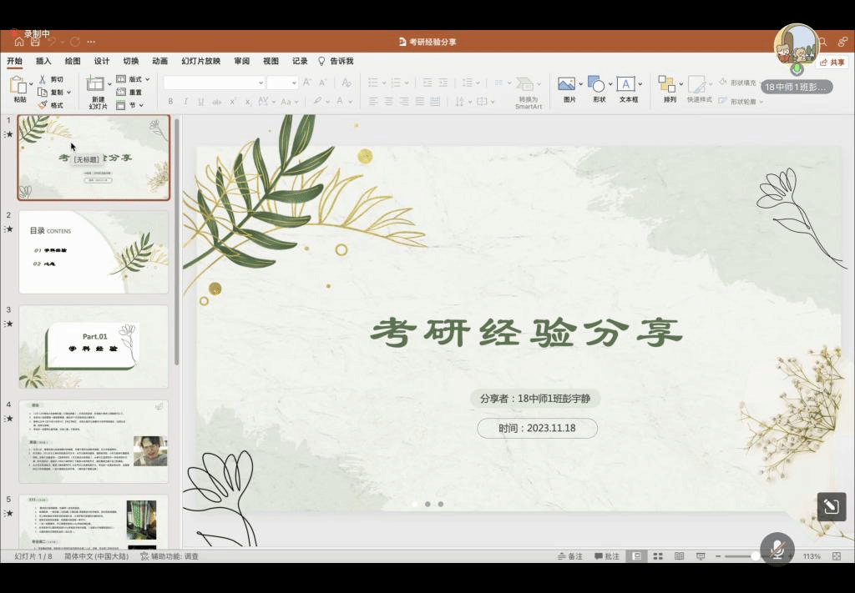
Task: Open the Insert (插入) ribbon tab
Action: 43,61
